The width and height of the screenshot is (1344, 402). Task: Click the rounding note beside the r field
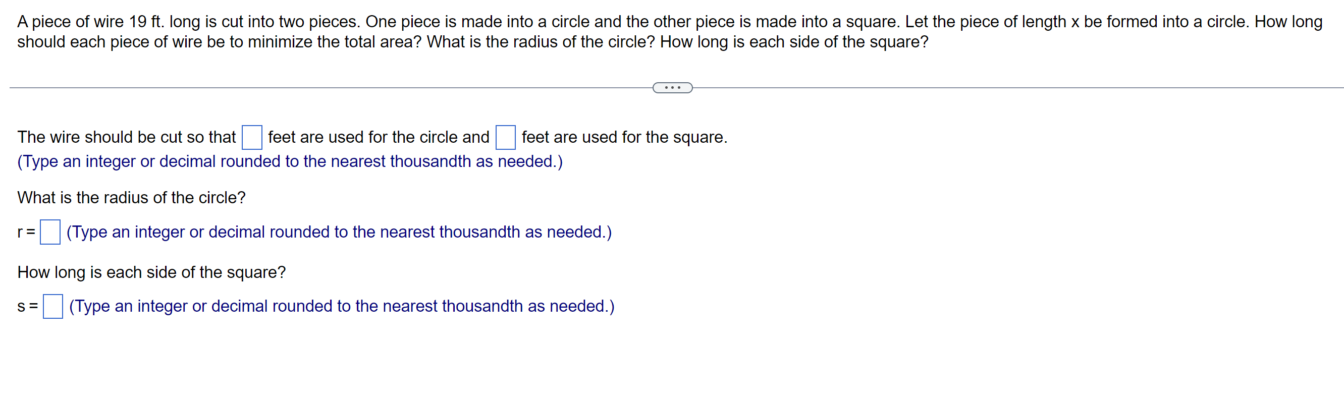tap(339, 232)
